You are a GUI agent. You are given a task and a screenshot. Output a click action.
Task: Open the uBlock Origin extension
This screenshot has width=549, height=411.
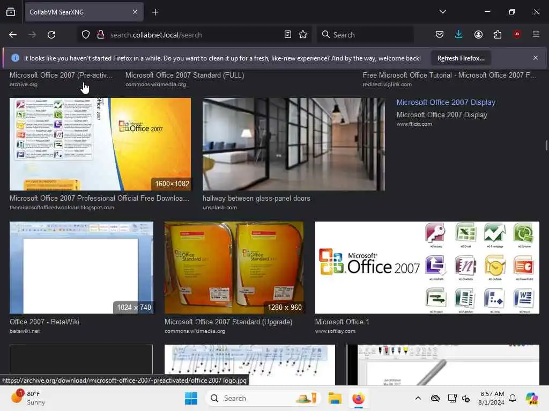[517, 34]
